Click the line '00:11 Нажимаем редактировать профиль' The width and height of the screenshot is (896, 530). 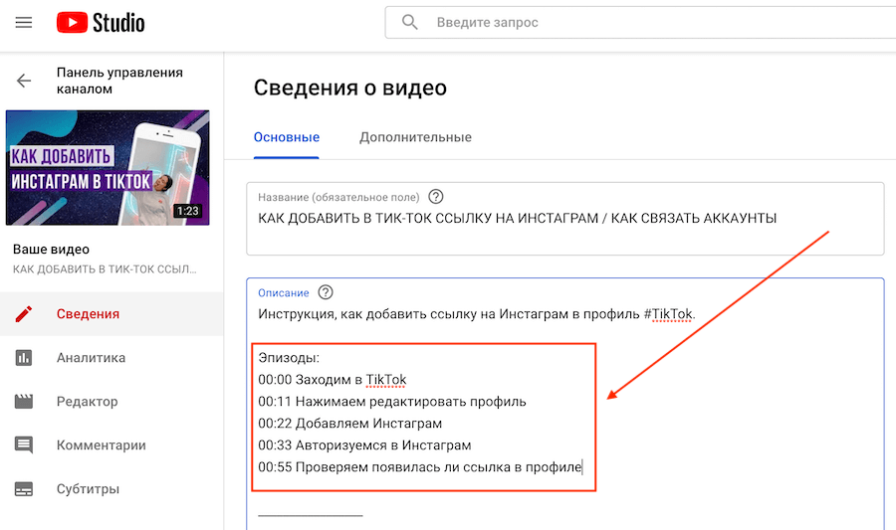(392, 402)
